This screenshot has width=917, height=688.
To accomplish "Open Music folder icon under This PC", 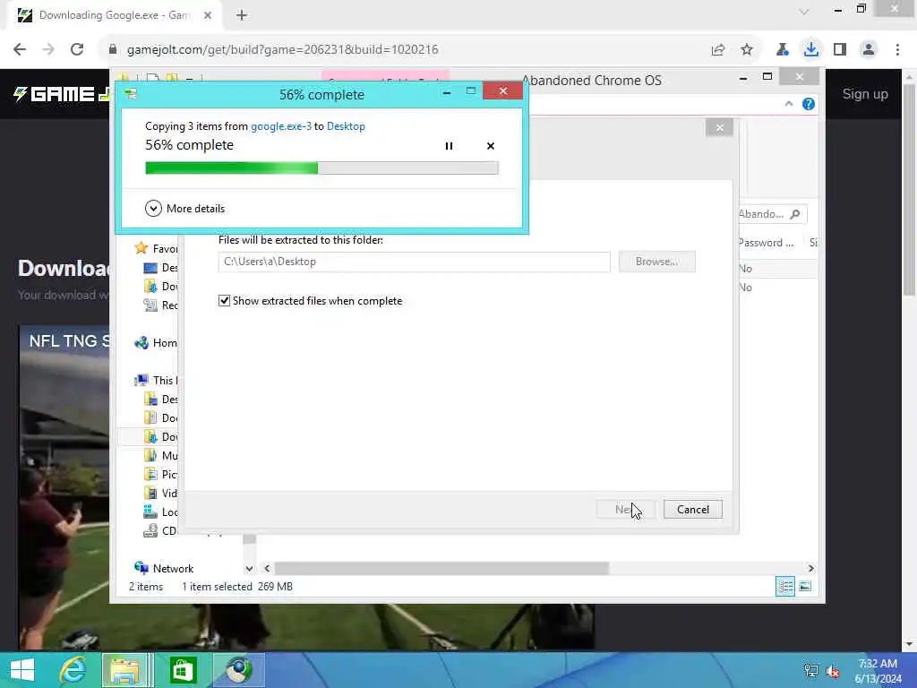I will point(150,455).
